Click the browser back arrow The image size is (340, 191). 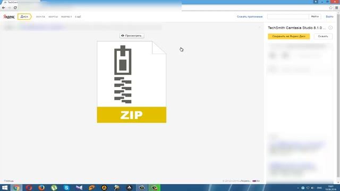click(4, 8)
